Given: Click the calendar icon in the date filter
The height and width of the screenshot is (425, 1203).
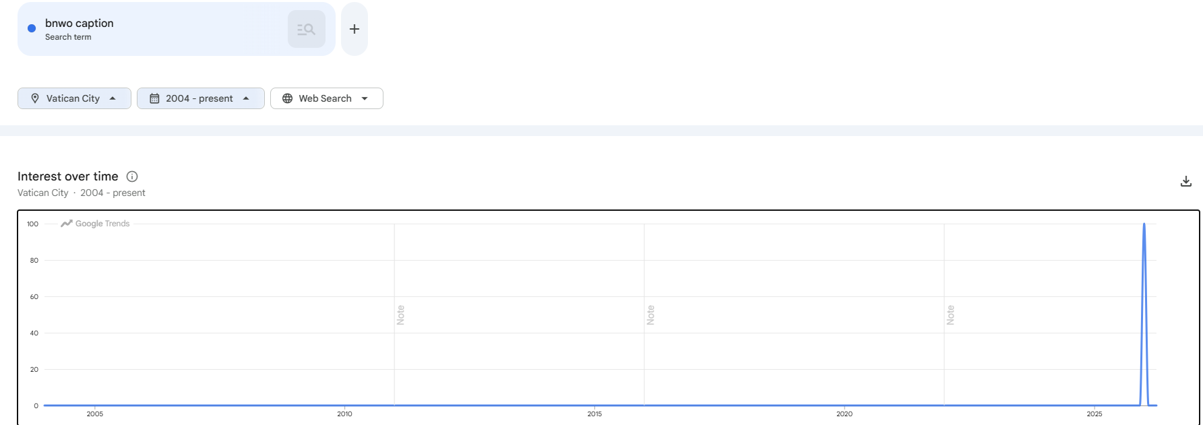Looking at the screenshot, I should coord(154,98).
